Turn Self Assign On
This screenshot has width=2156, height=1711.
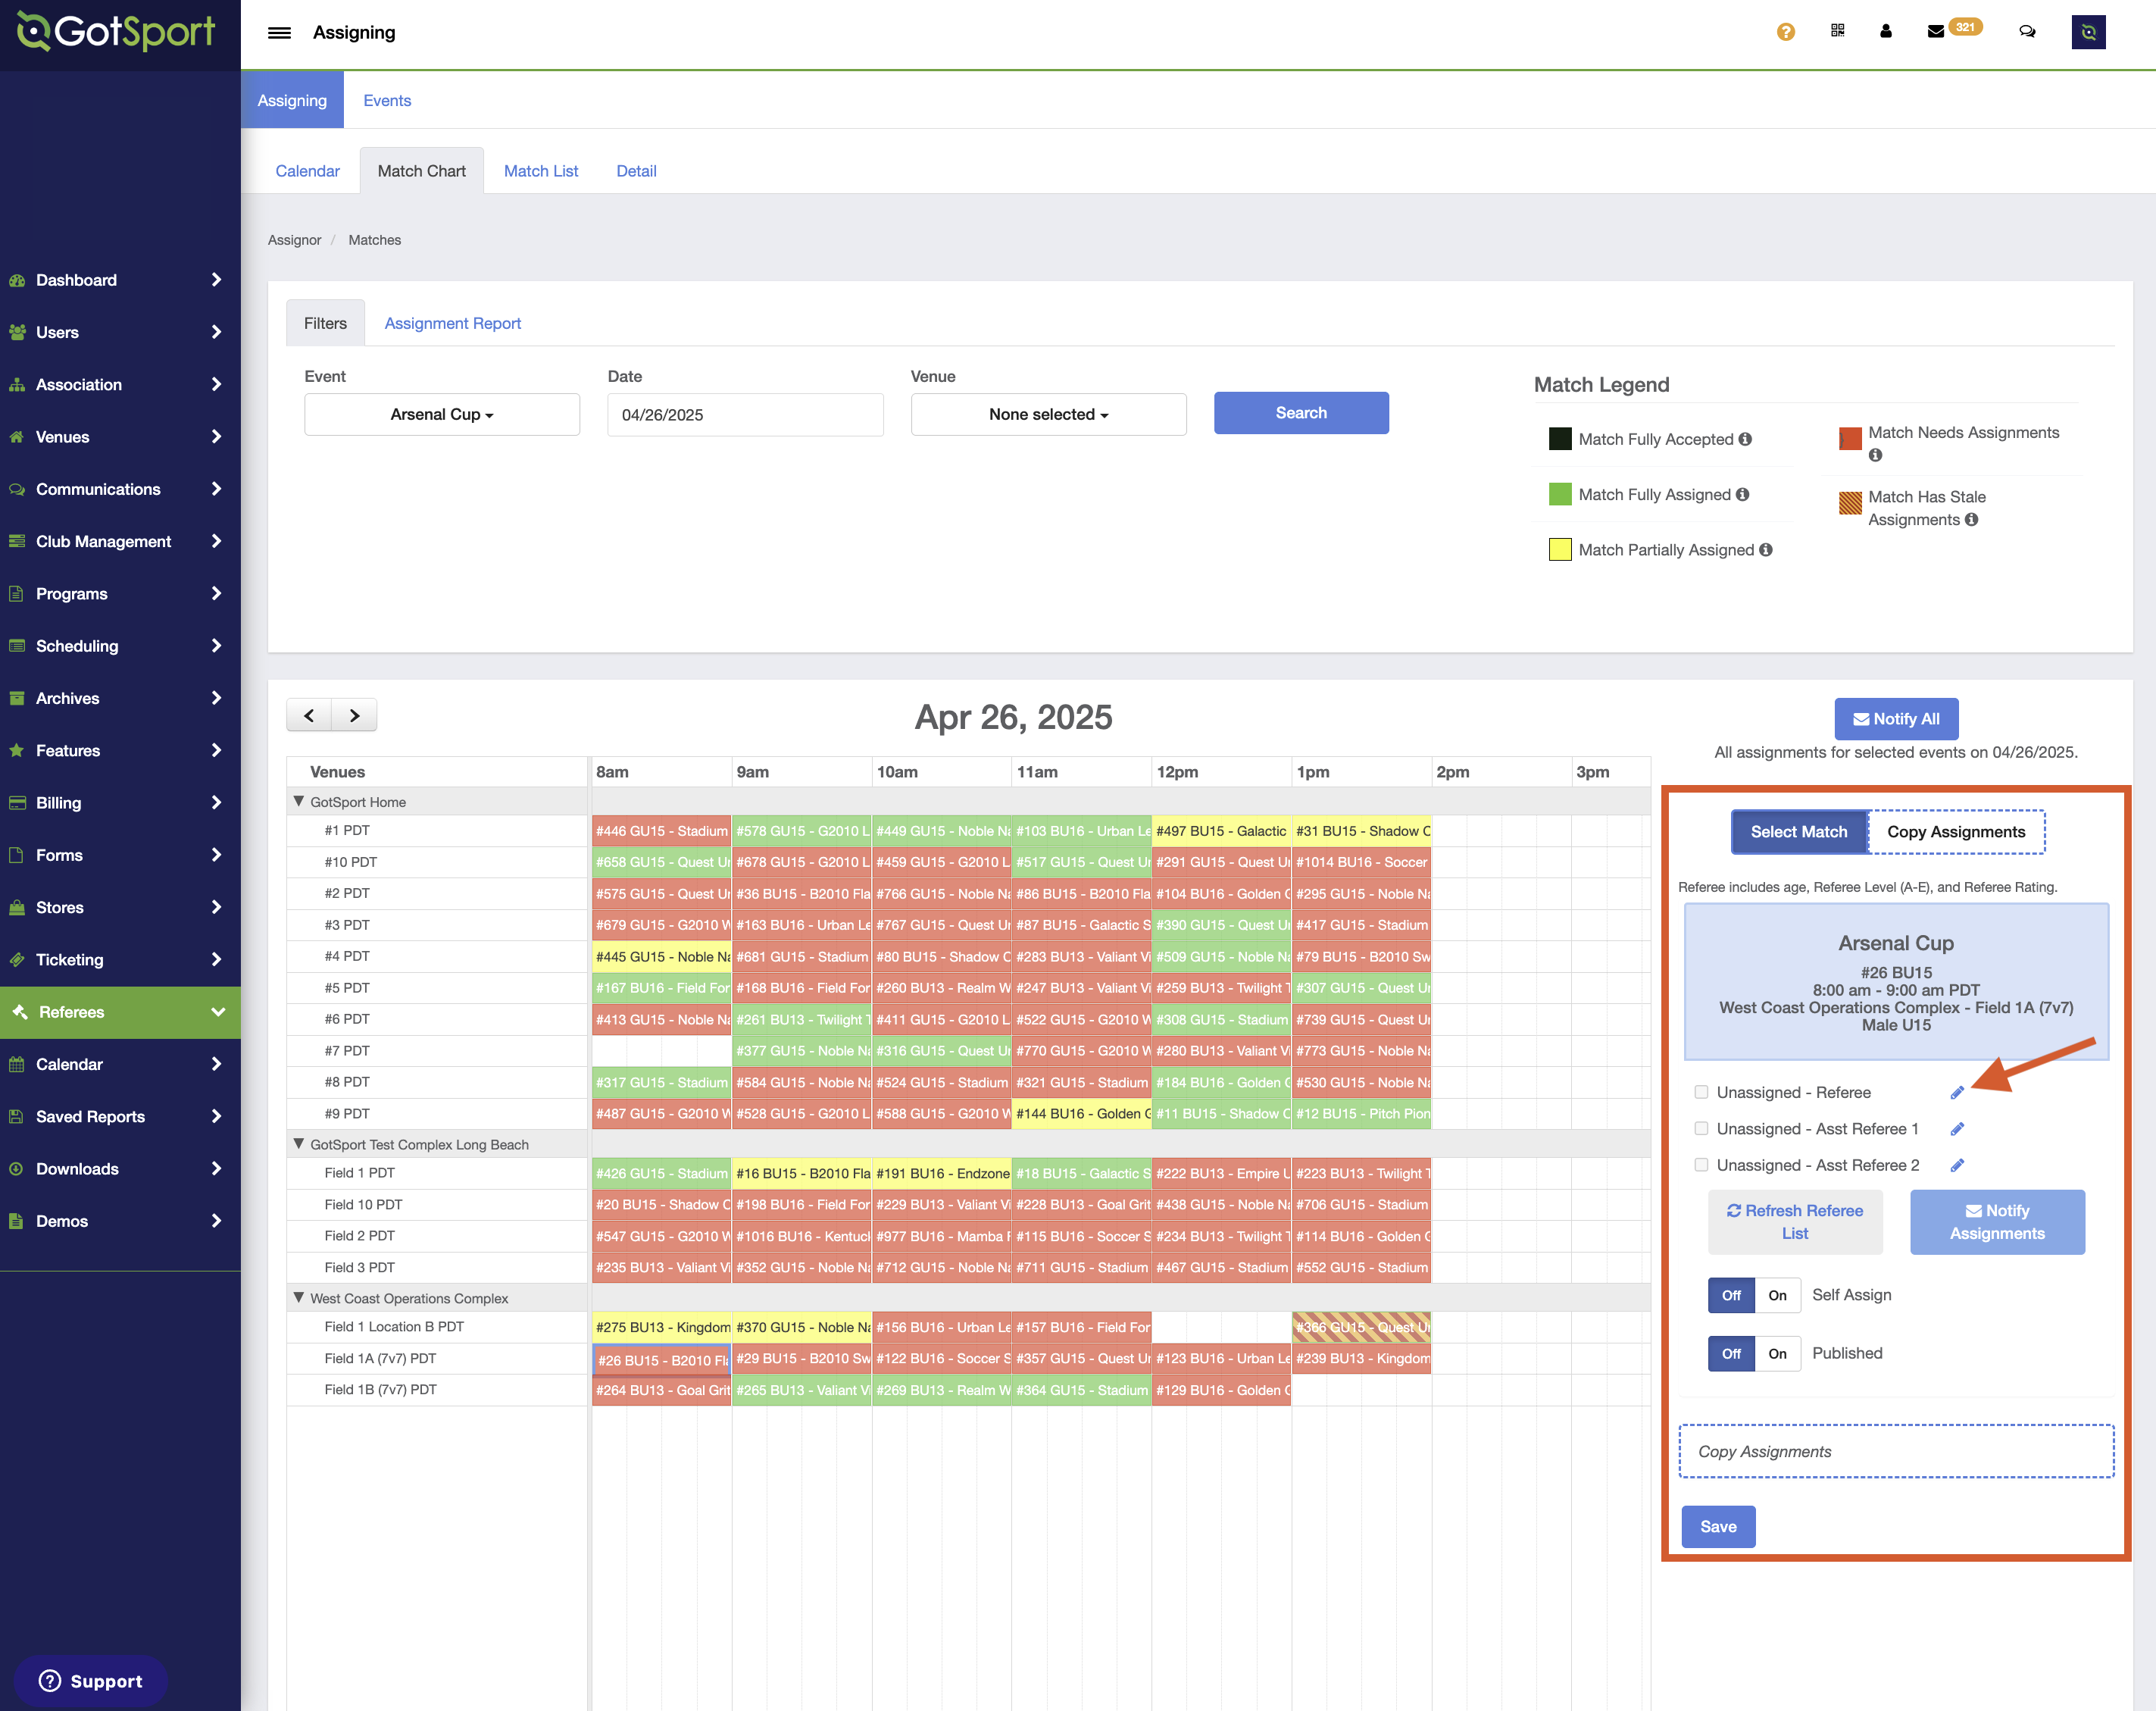click(1777, 1295)
